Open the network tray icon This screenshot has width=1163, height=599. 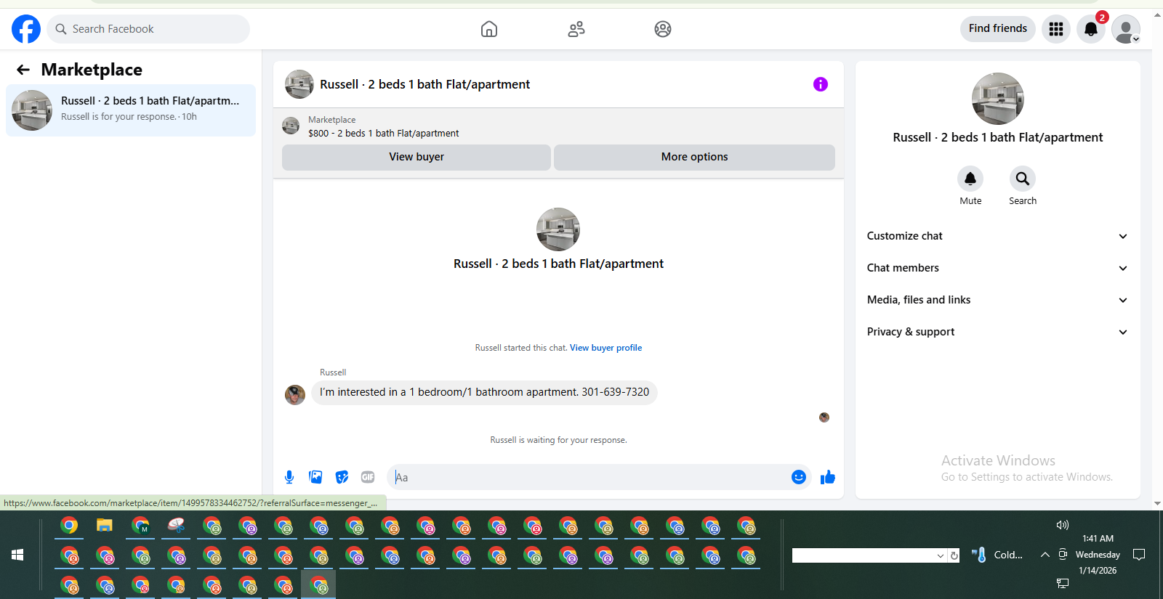[1063, 583]
